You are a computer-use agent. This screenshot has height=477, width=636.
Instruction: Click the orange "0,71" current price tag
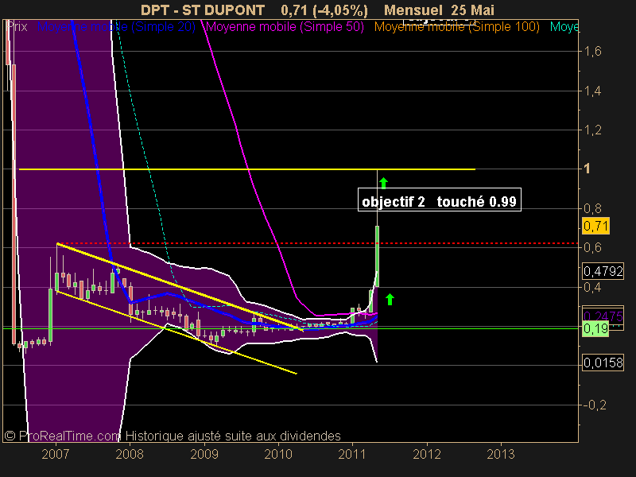click(x=595, y=226)
